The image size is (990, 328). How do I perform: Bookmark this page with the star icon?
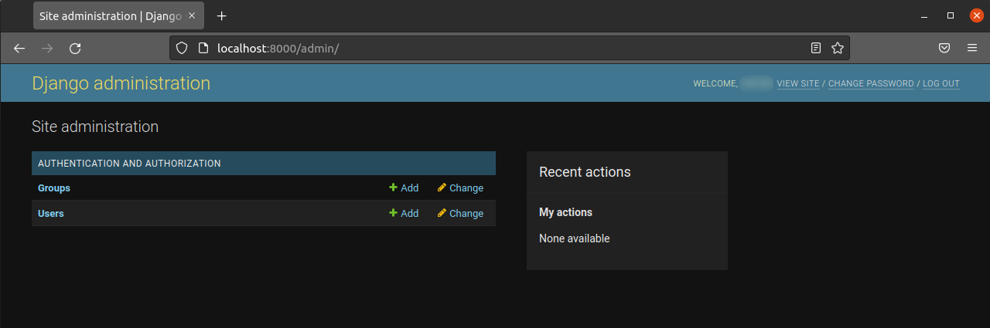coord(837,48)
